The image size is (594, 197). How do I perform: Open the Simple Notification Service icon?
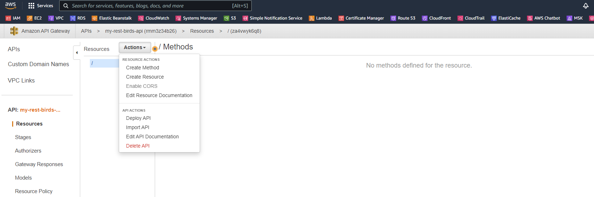245,18
